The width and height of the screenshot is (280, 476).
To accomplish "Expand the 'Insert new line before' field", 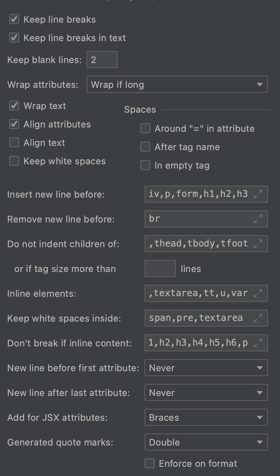I will click(258, 194).
